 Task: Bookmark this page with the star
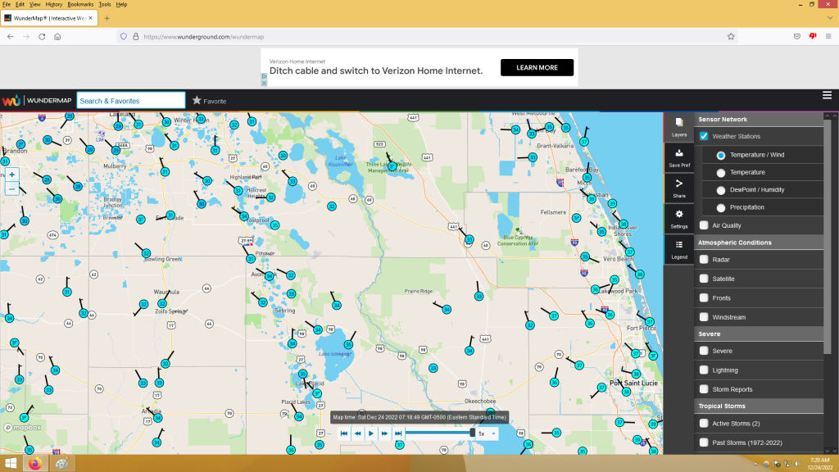tap(731, 36)
